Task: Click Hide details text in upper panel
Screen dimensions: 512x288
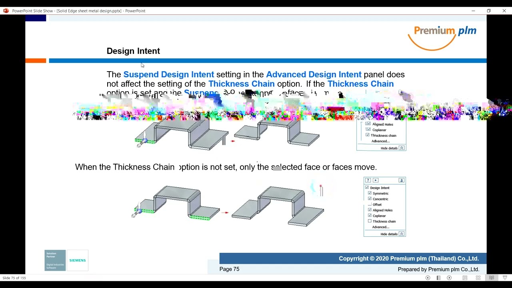Action: (389, 148)
